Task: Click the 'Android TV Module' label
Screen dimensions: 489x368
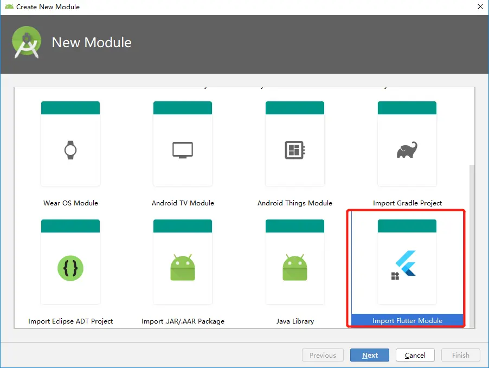Action: pyautogui.click(x=183, y=203)
